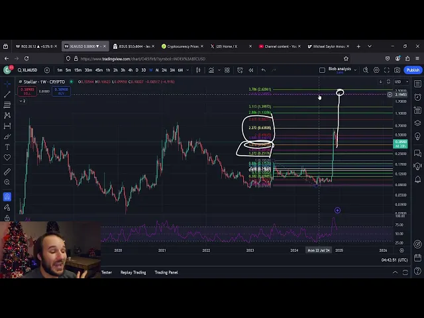This screenshot has width=424, height=318.
Task: Open the Fibonacci and Gann tools
Action: pos(7,105)
